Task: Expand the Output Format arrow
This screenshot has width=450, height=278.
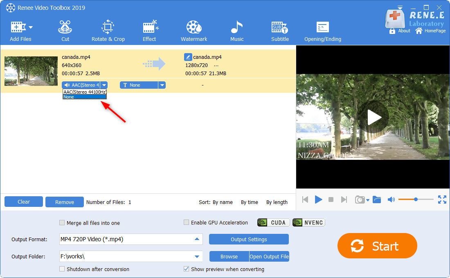Action: 197,239
